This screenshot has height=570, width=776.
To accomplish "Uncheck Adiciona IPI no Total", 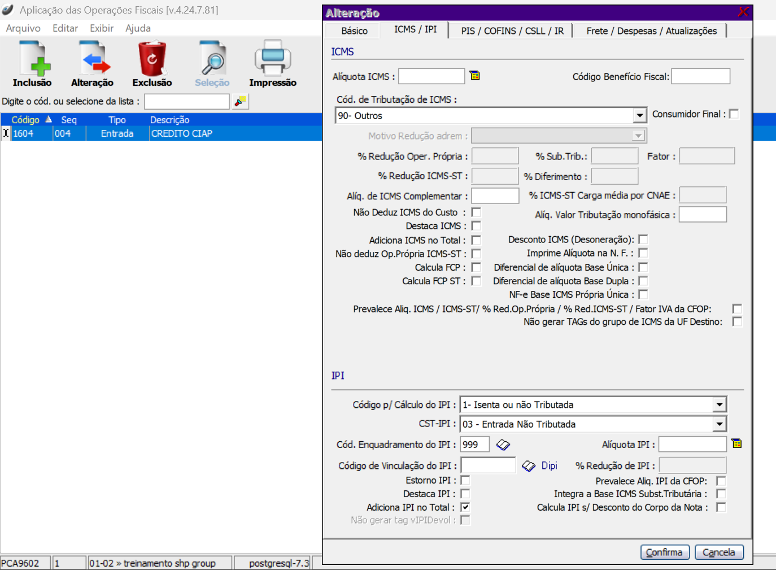I will (465, 507).
